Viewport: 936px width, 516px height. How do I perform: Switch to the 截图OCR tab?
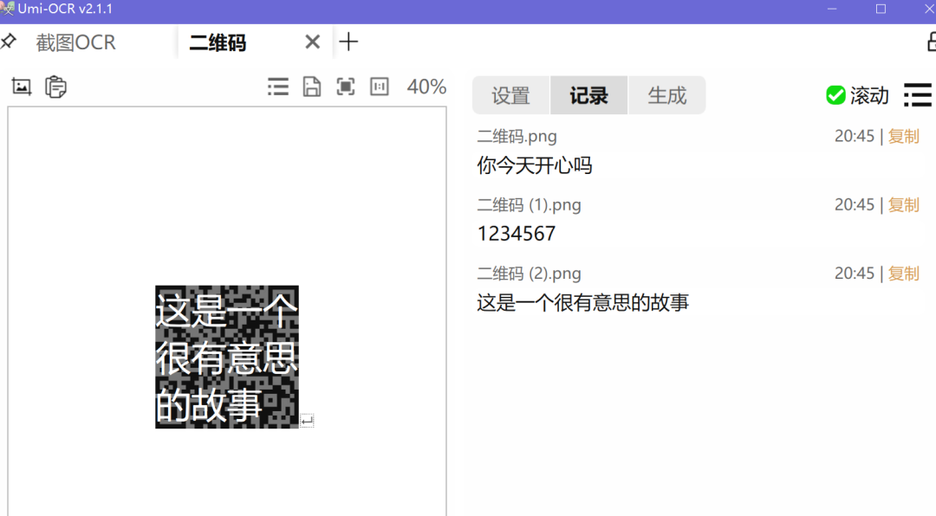coord(75,42)
